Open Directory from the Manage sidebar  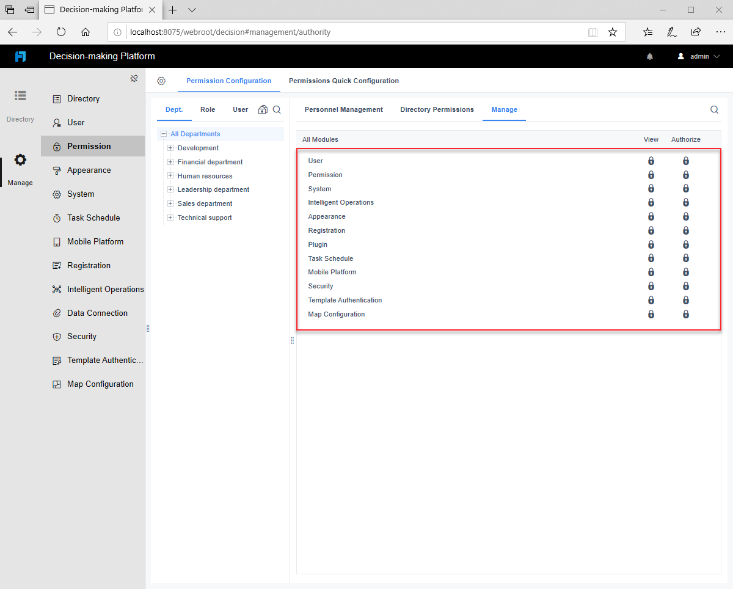81,98
